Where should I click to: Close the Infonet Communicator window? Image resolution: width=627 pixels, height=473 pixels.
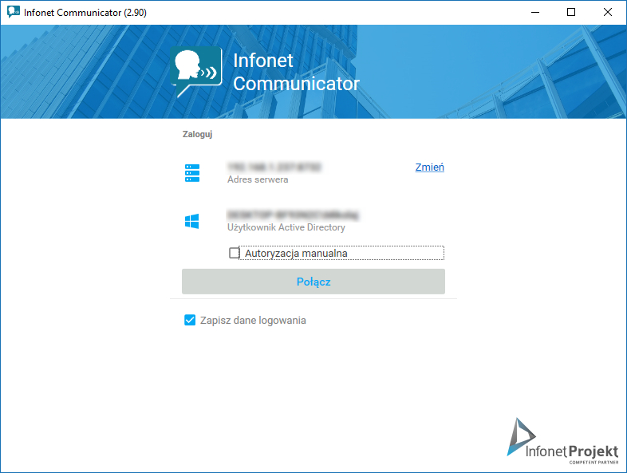point(608,13)
